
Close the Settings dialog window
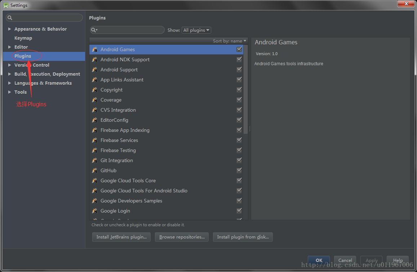tap(406, 4)
